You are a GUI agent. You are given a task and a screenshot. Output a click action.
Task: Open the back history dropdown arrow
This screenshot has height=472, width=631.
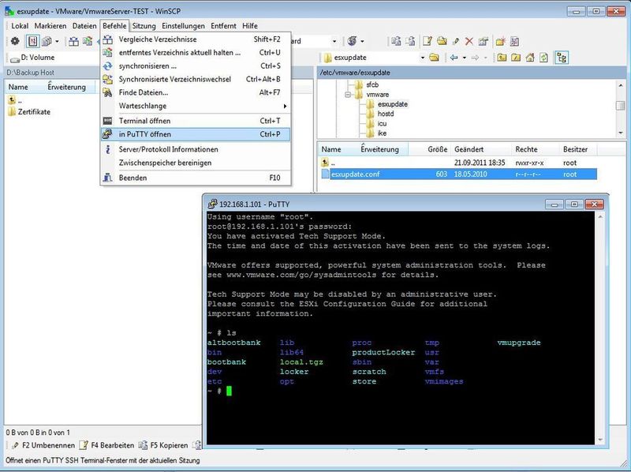[465, 58]
